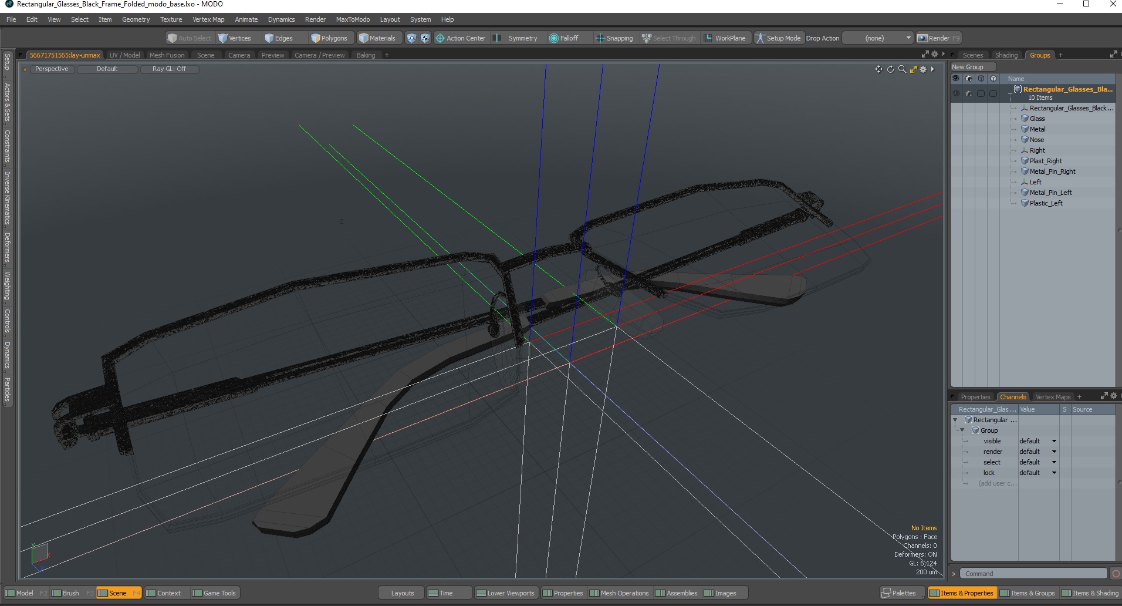Add new tab with plus in Groups panel

click(x=1060, y=55)
